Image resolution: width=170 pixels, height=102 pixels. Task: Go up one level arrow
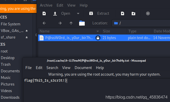tap(71, 23)
